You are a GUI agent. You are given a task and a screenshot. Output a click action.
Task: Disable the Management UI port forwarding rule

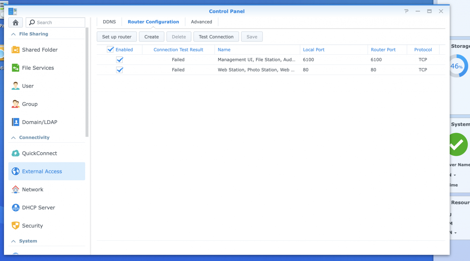119,59
